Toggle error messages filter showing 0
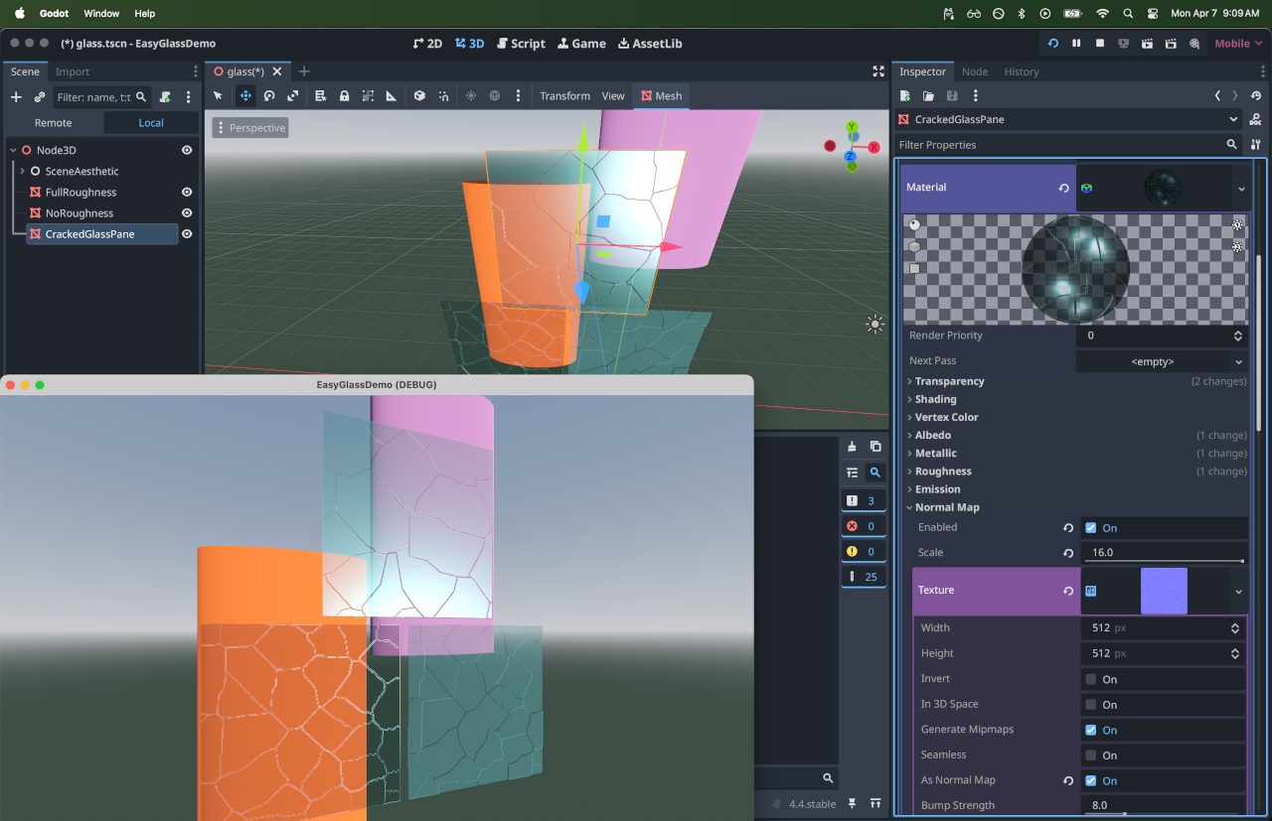Viewport: 1272px width, 821px height. tap(863, 526)
